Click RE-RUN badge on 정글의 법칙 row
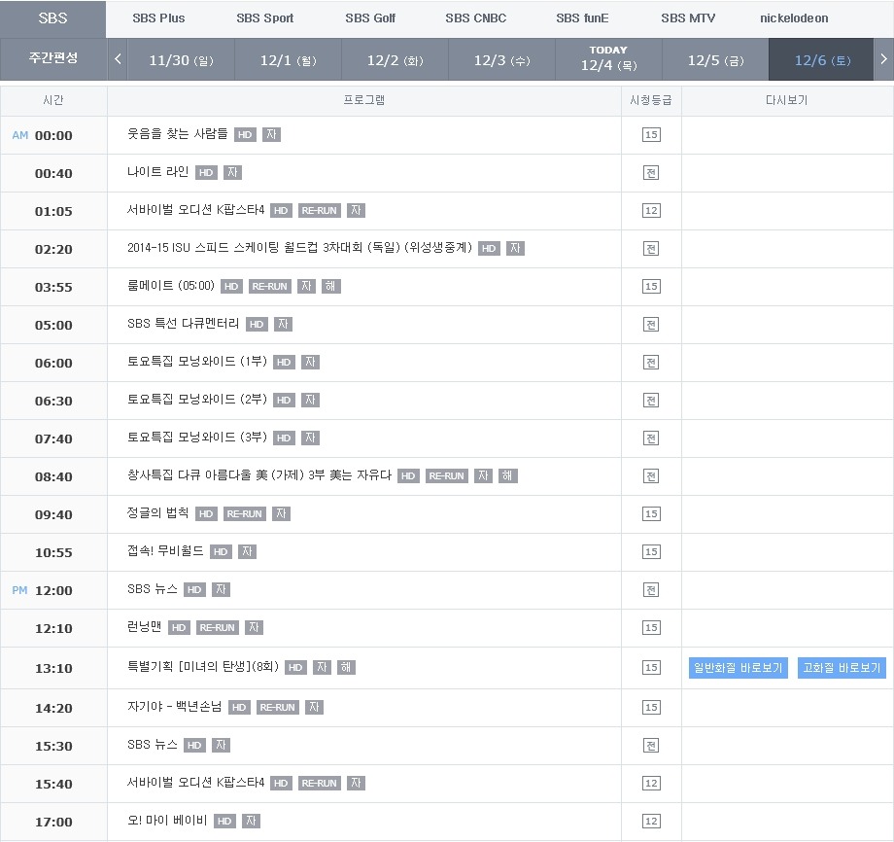Viewport: 894px width, 842px height. click(x=245, y=513)
